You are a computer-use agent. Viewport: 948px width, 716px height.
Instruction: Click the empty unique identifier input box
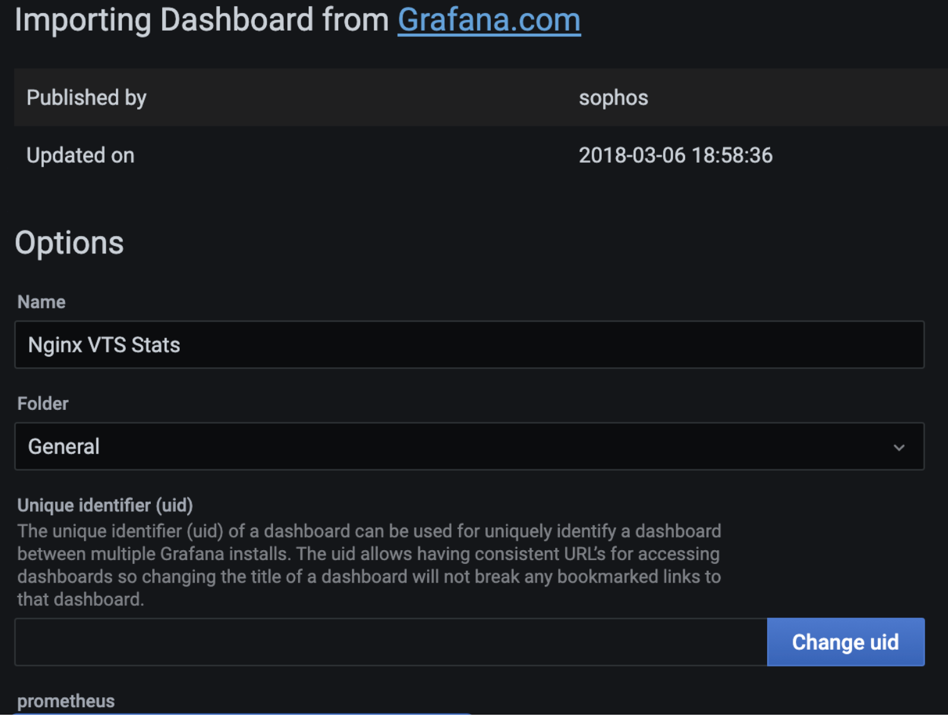[x=391, y=642]
